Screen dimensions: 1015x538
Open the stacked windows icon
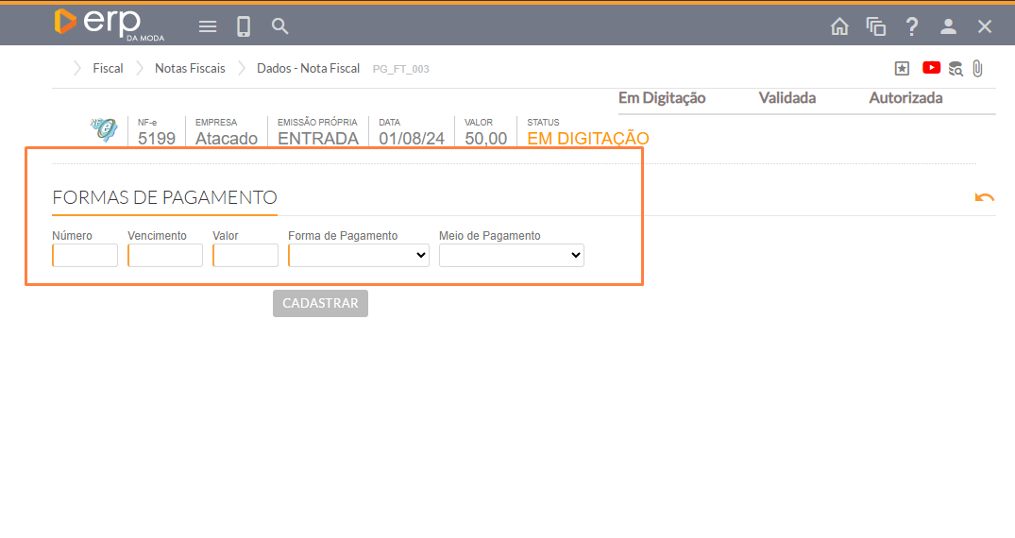click(876, 26)
